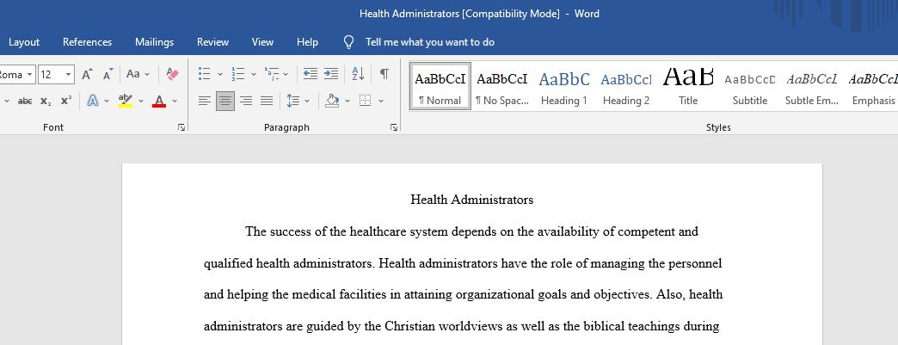The image size is (898, 345).
Task: Click the word 'Christian' in the document
Action: click(x=410, y=327)
